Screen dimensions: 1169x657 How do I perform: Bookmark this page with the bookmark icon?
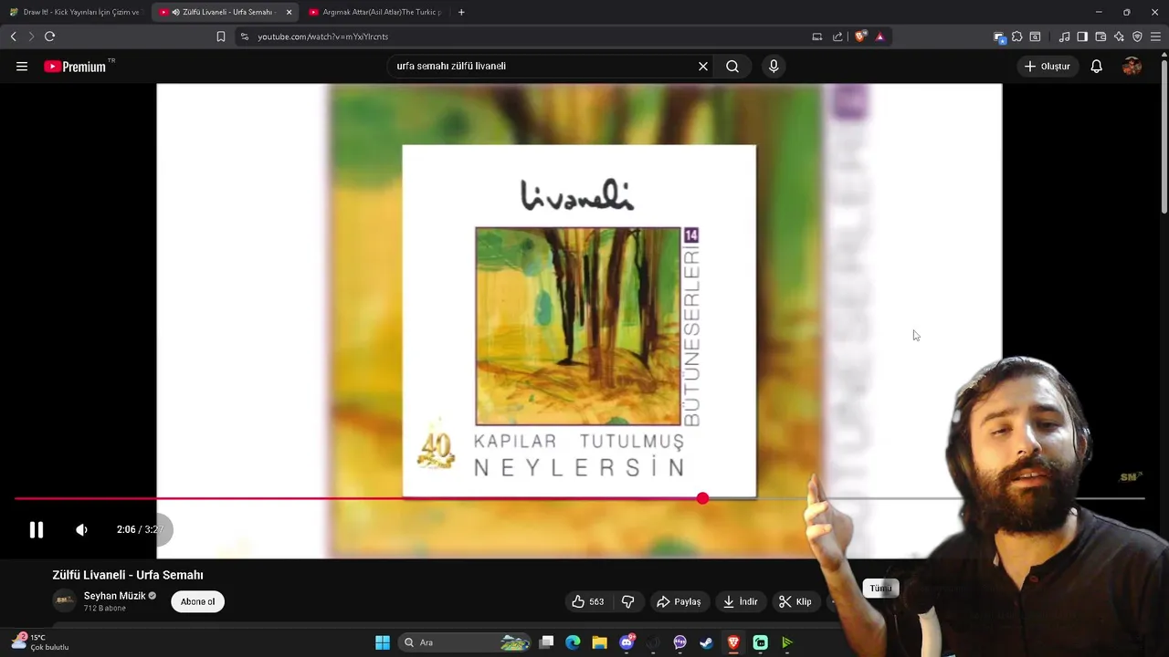coord(221,36)
